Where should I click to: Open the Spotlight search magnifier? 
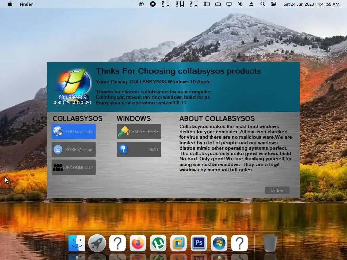263,4
